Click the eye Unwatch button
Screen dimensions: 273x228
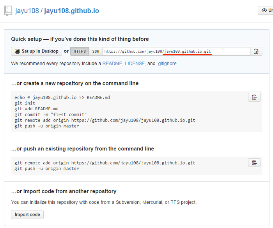[x=266, y=11]
